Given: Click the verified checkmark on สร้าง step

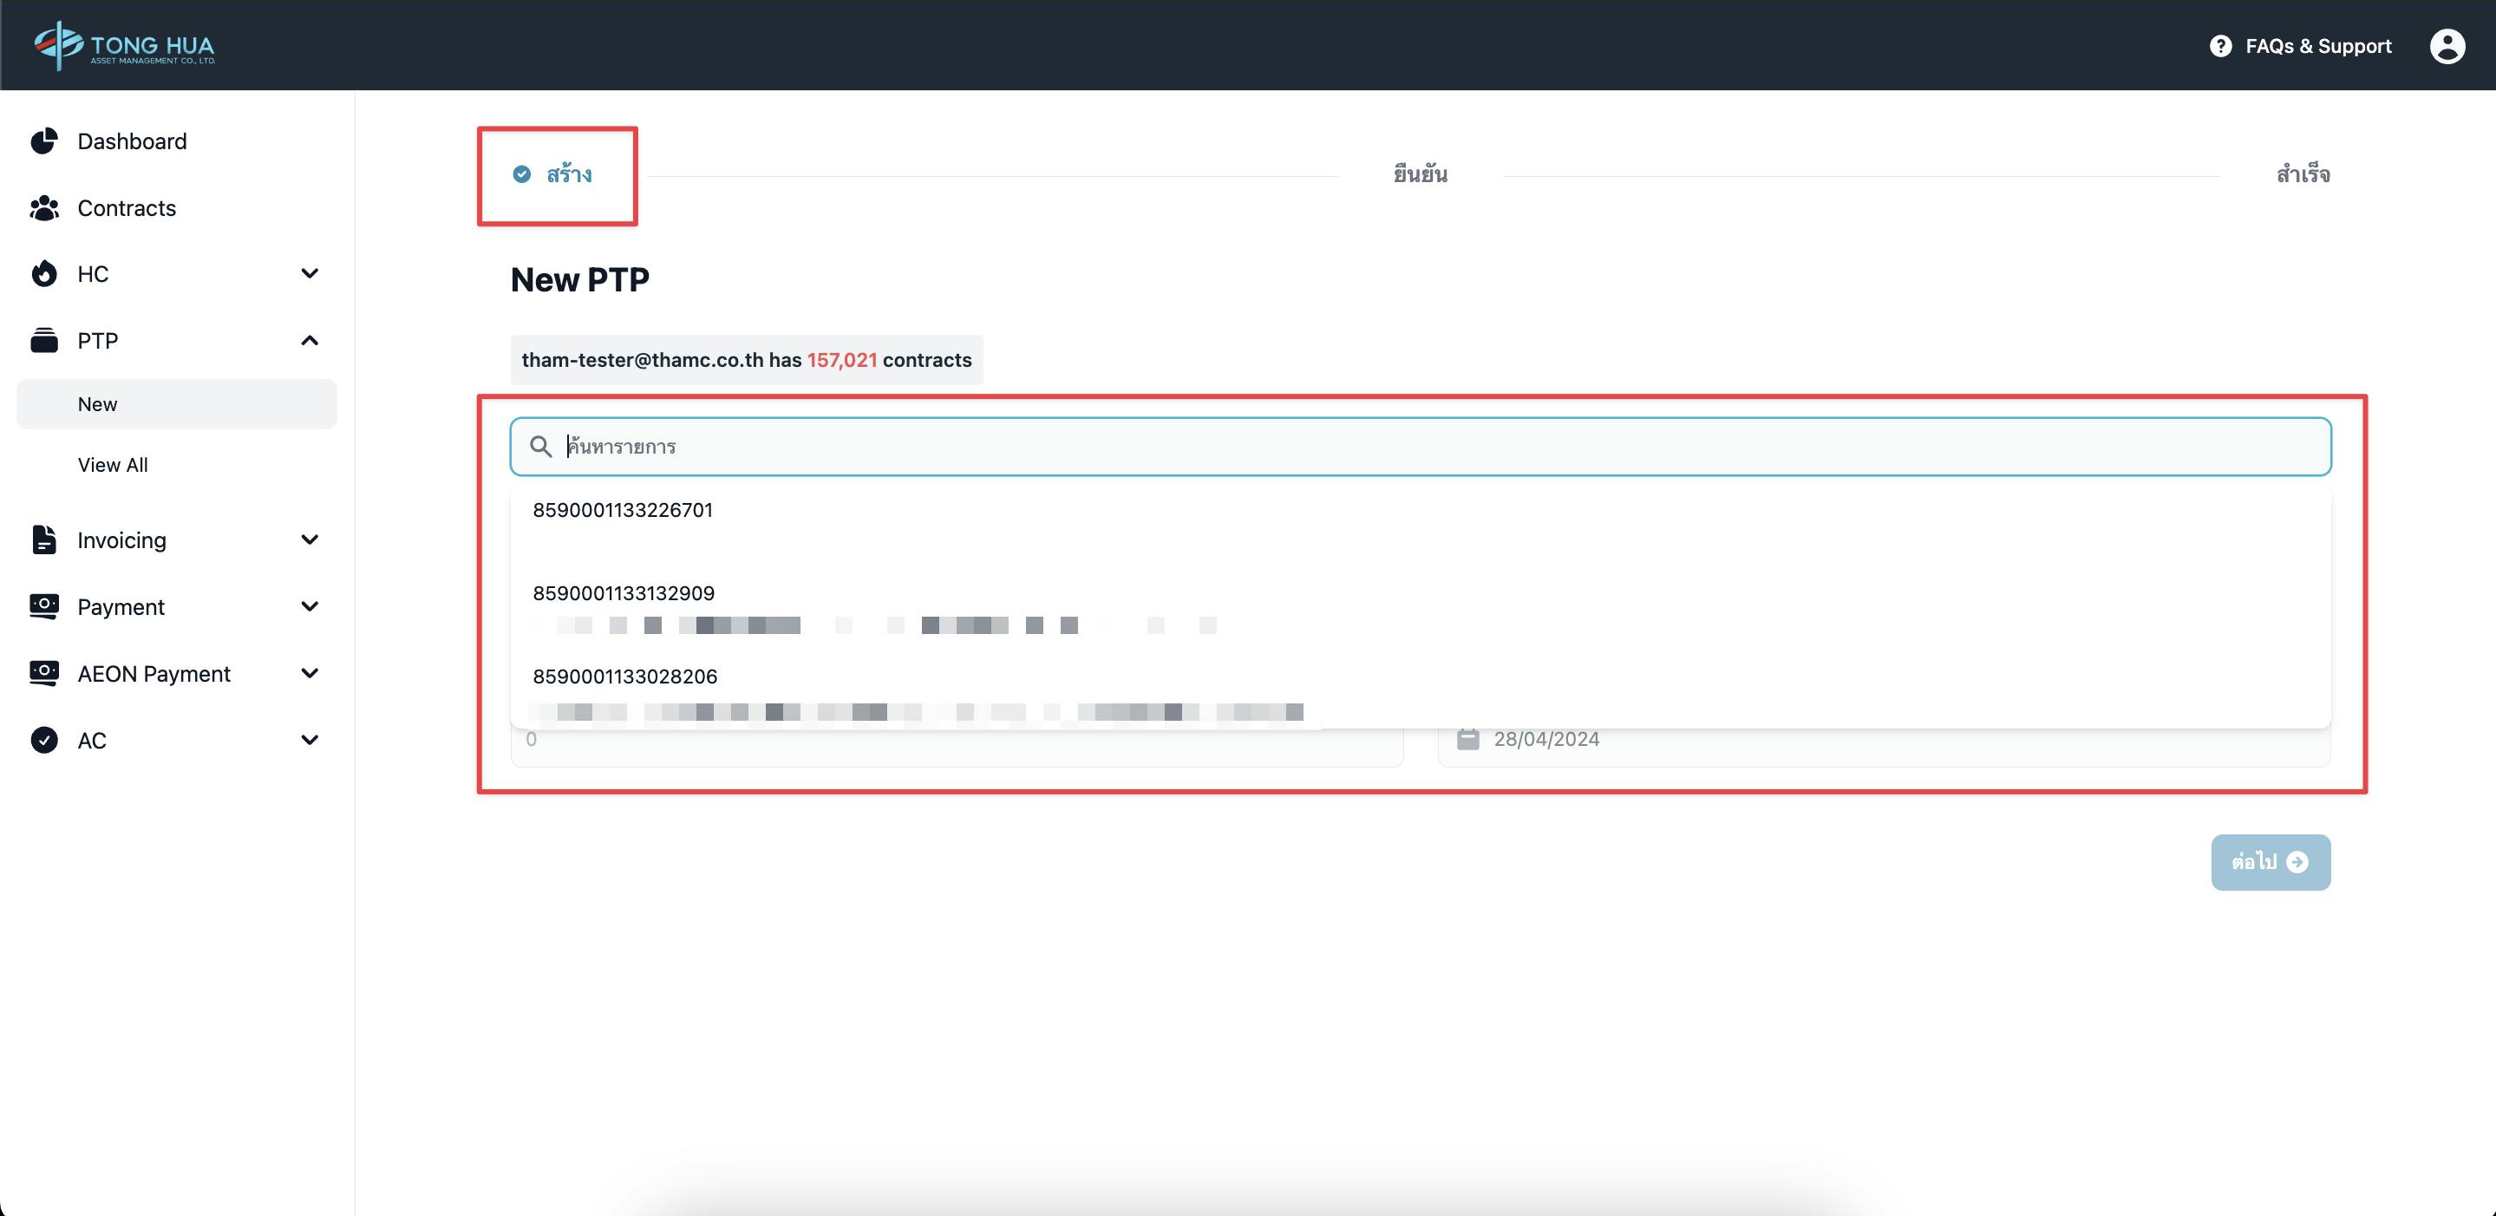Looking at the screenshot, I should (x=519, y=173).
